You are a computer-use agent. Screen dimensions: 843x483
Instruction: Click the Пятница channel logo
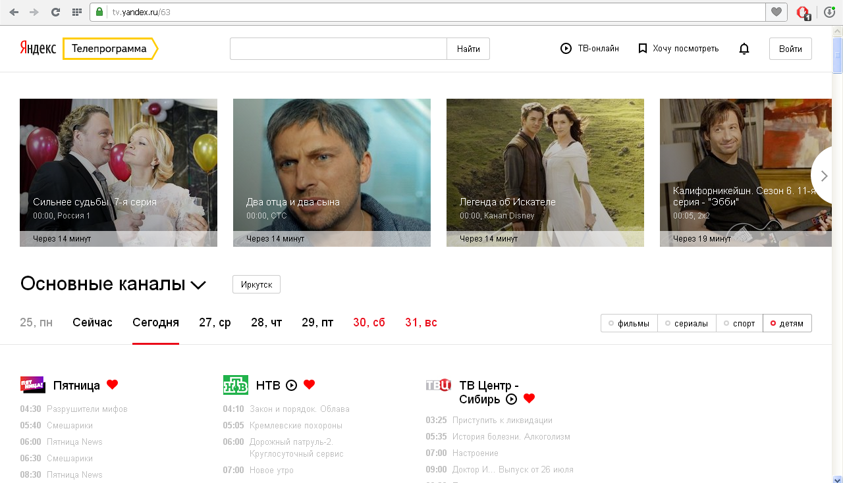click(x=32, y=385)
